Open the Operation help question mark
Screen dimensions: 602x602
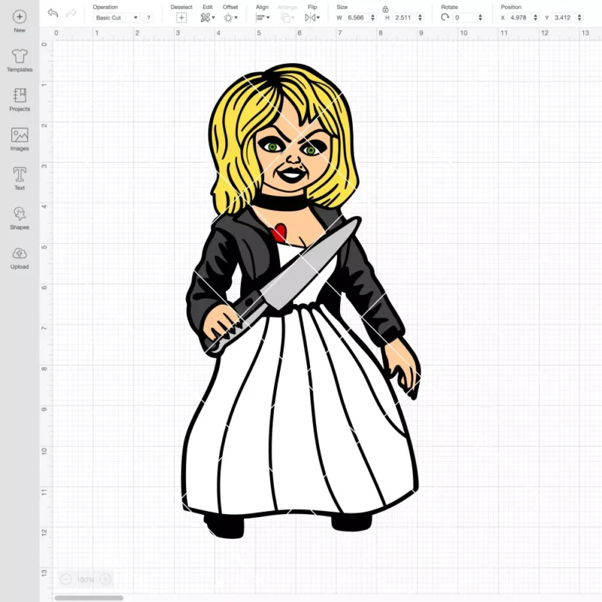tap(148, 17)
